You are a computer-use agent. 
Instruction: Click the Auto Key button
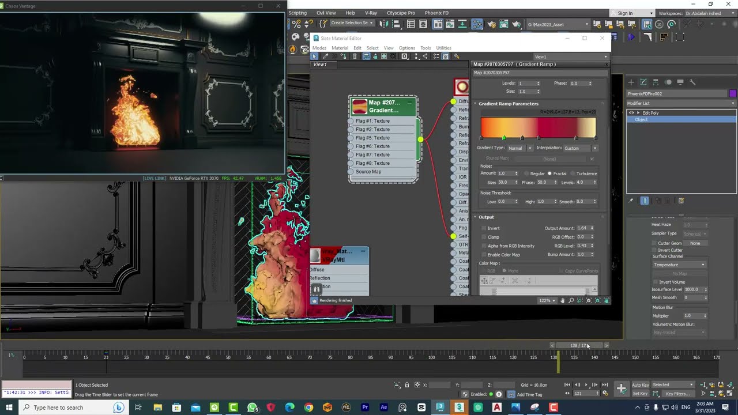click(x=641, y=385)
